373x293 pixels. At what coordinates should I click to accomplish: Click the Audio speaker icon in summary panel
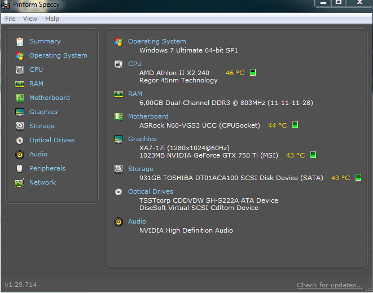(119, 222)
